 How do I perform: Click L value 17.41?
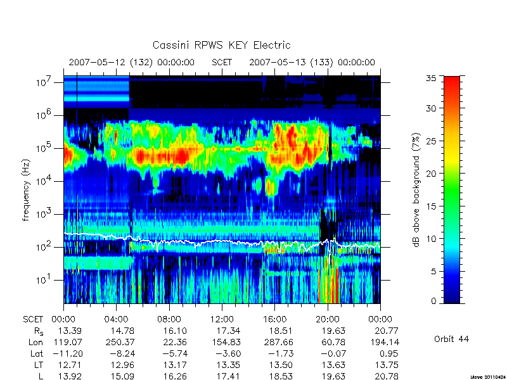click(228, 376)
